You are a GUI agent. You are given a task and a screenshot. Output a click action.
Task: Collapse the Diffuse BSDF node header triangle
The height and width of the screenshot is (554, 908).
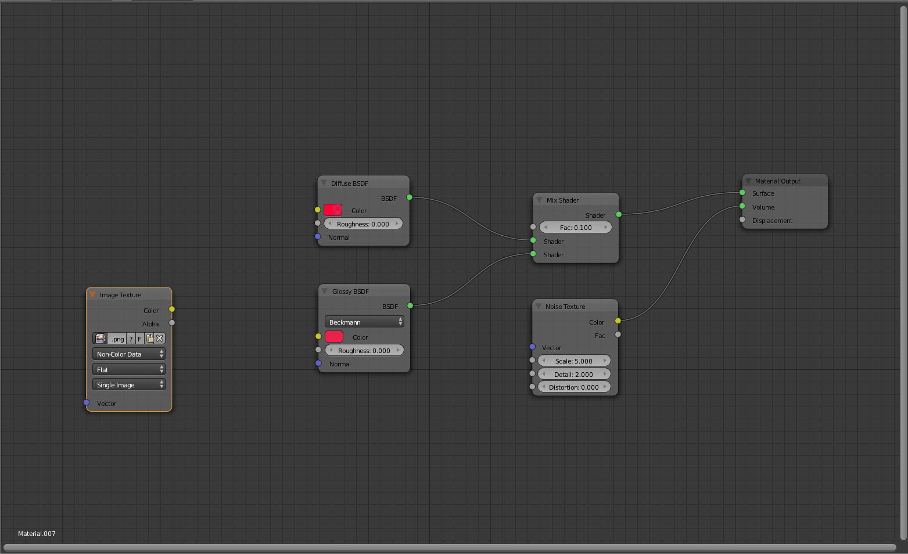(x=324, y=182)
